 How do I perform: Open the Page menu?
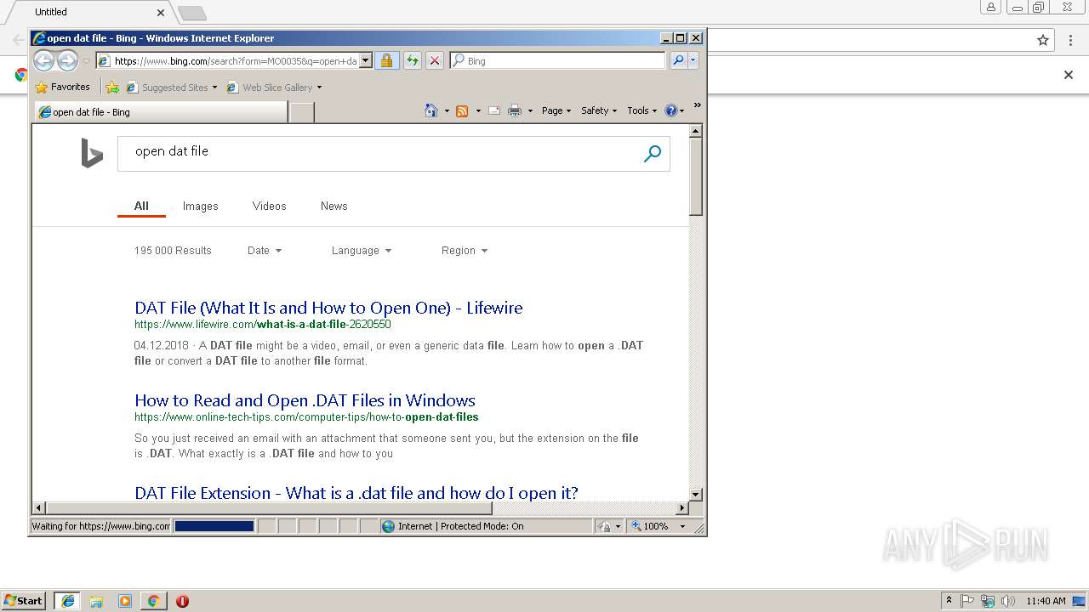[556, 110]
